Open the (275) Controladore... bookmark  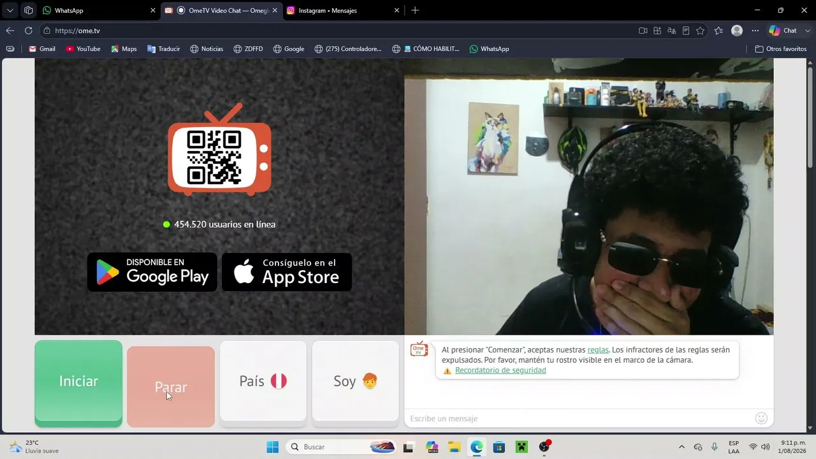[348, 48]
